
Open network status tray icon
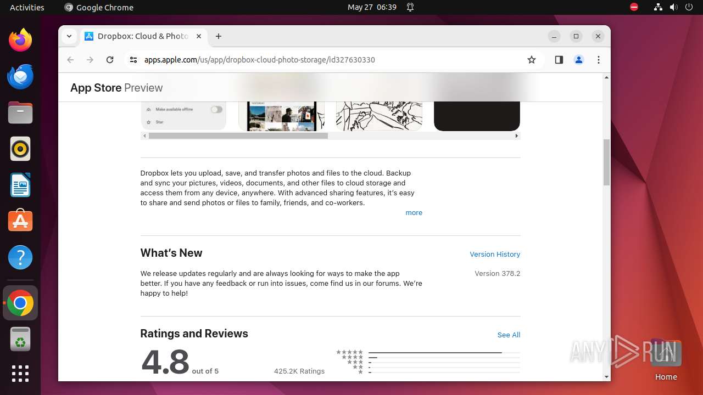[x=658, y=7]
